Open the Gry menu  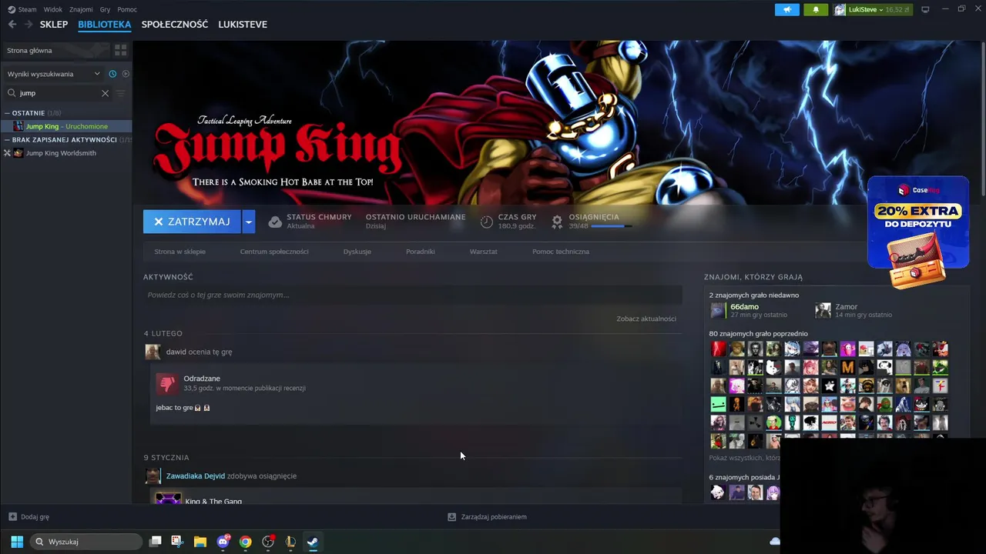pos(106,9)
